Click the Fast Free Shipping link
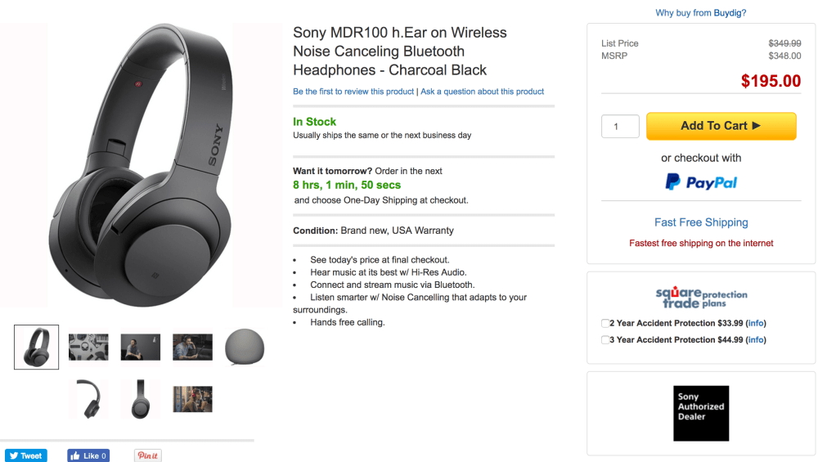 pyautogui.click(x=701, y=222)
